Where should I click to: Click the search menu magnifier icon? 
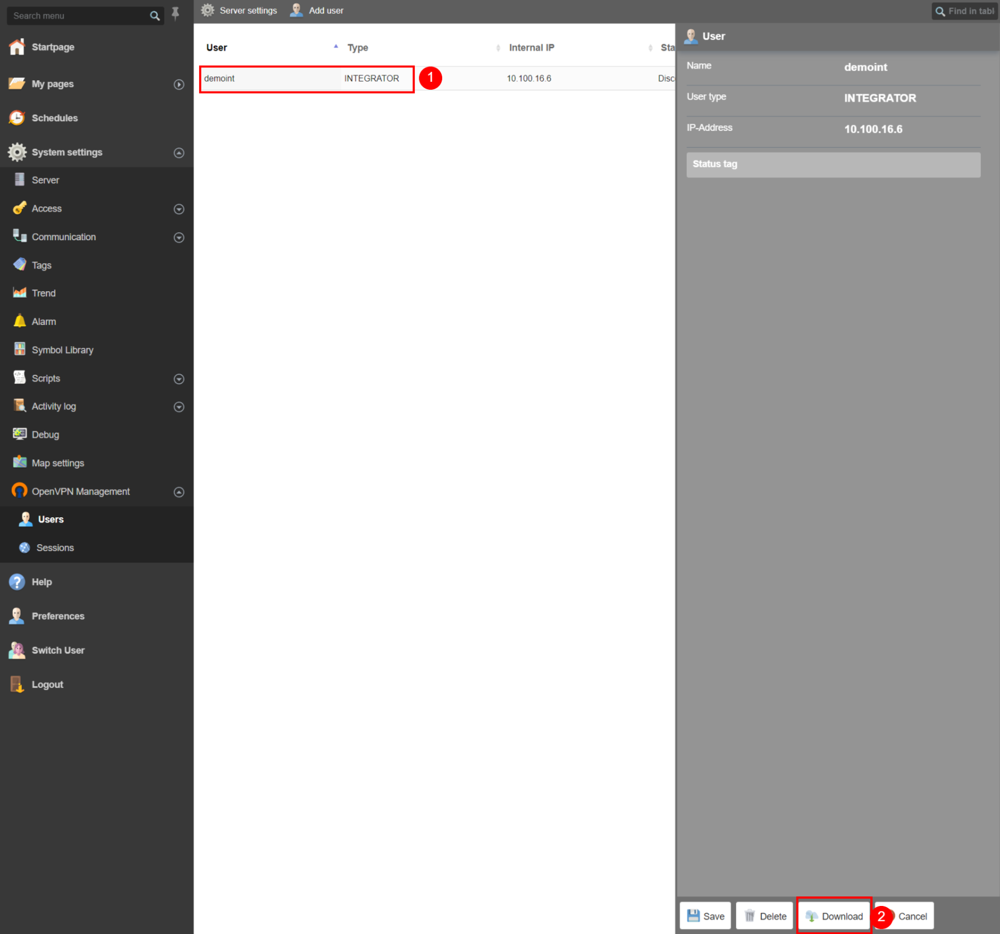(155, 16)
